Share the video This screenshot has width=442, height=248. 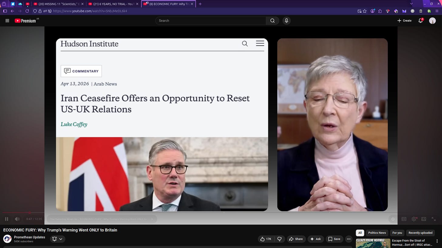tap(296, 239)
